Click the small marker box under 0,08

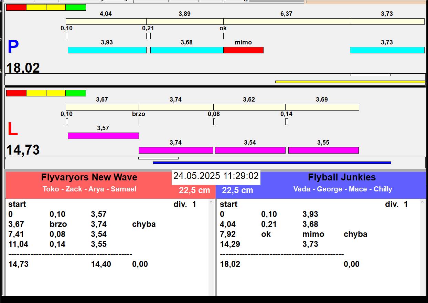pos(214,122)
